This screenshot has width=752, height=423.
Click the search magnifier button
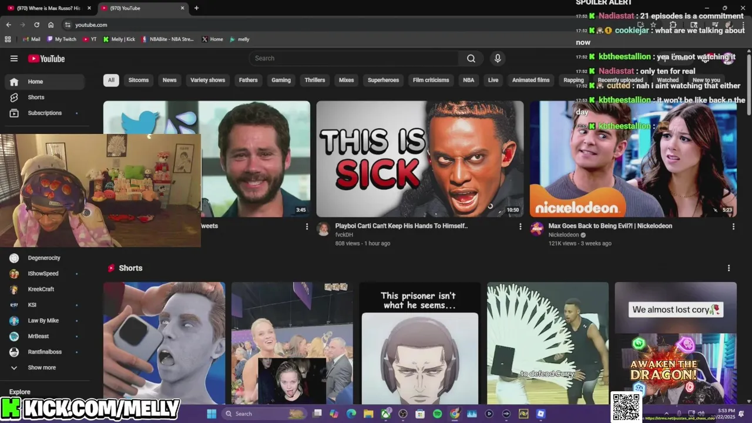[x=471, y=58]
